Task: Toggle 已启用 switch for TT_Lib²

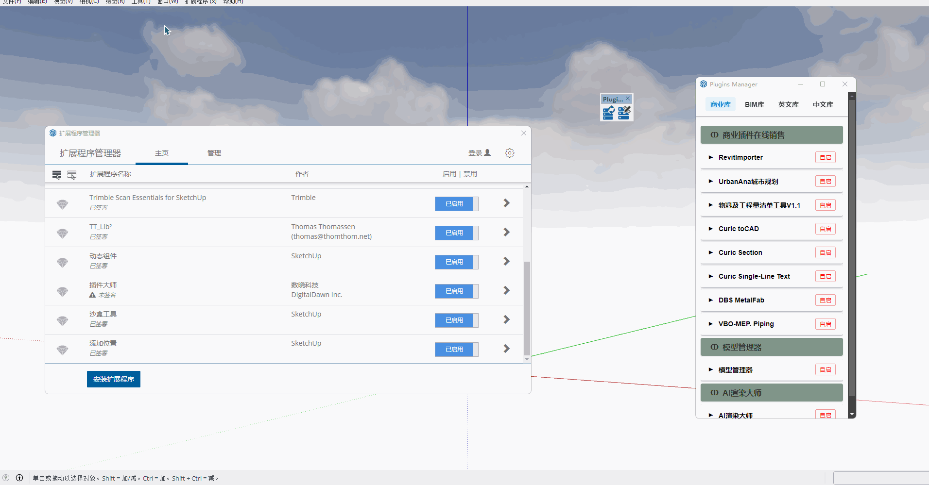Action: coord(456,233)
